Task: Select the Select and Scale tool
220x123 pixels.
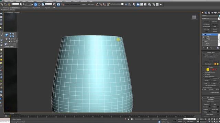Action: (43, 4)
